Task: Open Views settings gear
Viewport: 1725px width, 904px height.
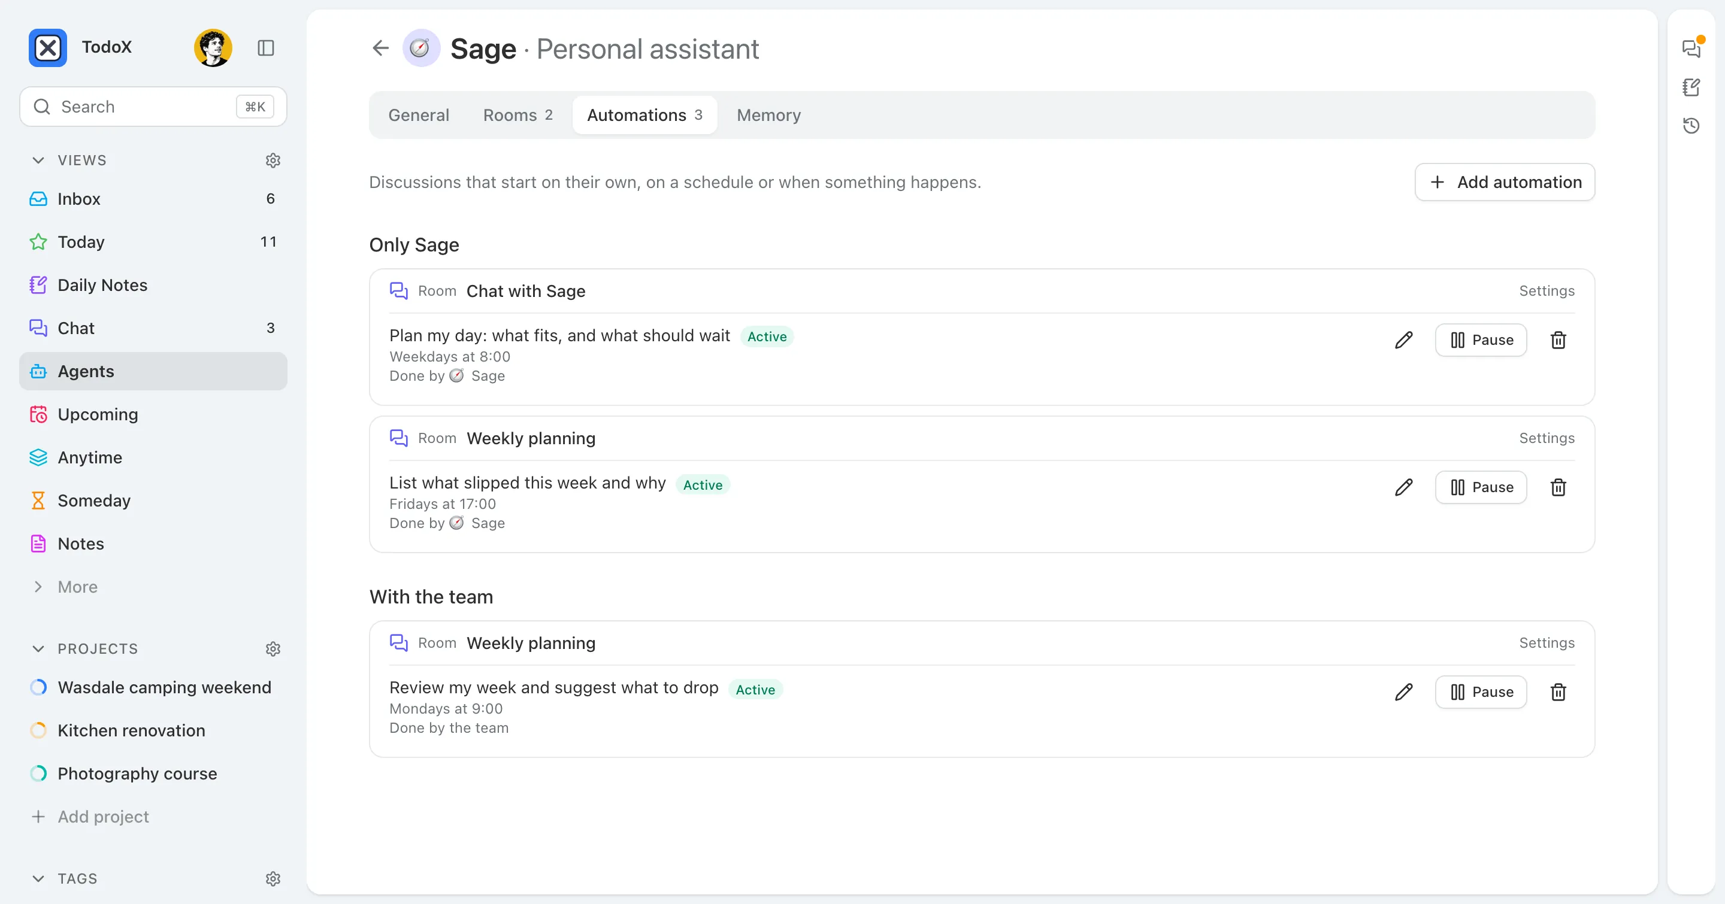Action: pyautogui.click(x=273, y=160)
